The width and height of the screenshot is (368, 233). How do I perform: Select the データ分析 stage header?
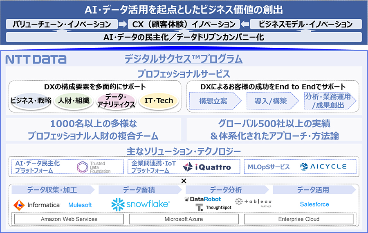[227, 190]
